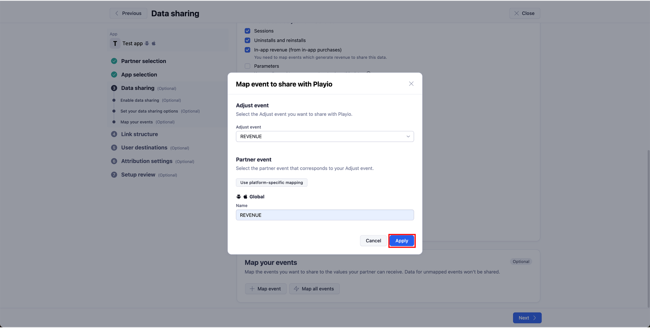Go back with the Previous button
Screen dimensions: 650x328
tap(128, 13)
